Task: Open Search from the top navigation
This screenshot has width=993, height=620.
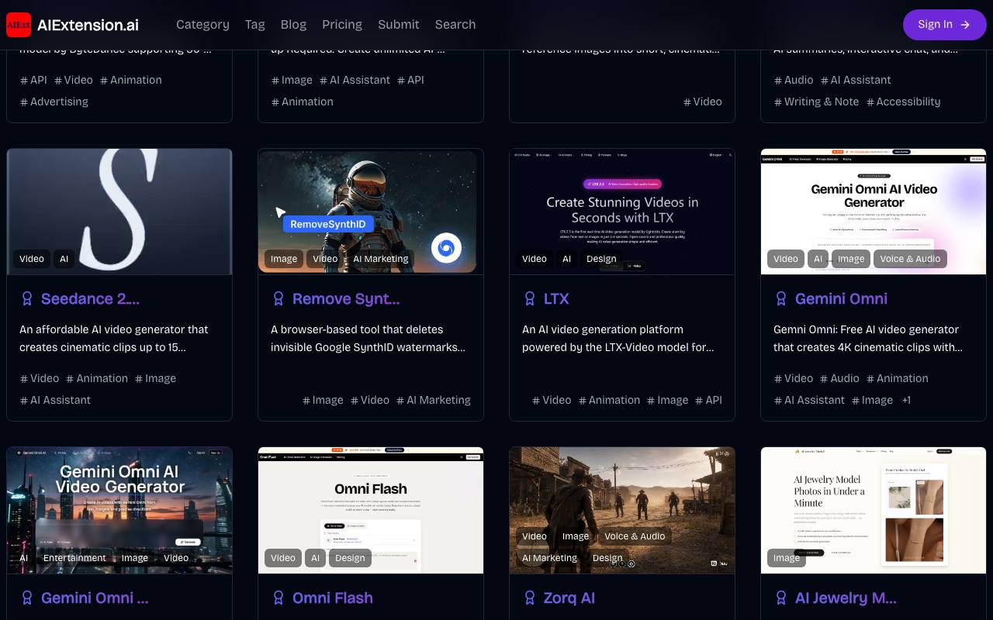Action: click(x=455, y=25)
